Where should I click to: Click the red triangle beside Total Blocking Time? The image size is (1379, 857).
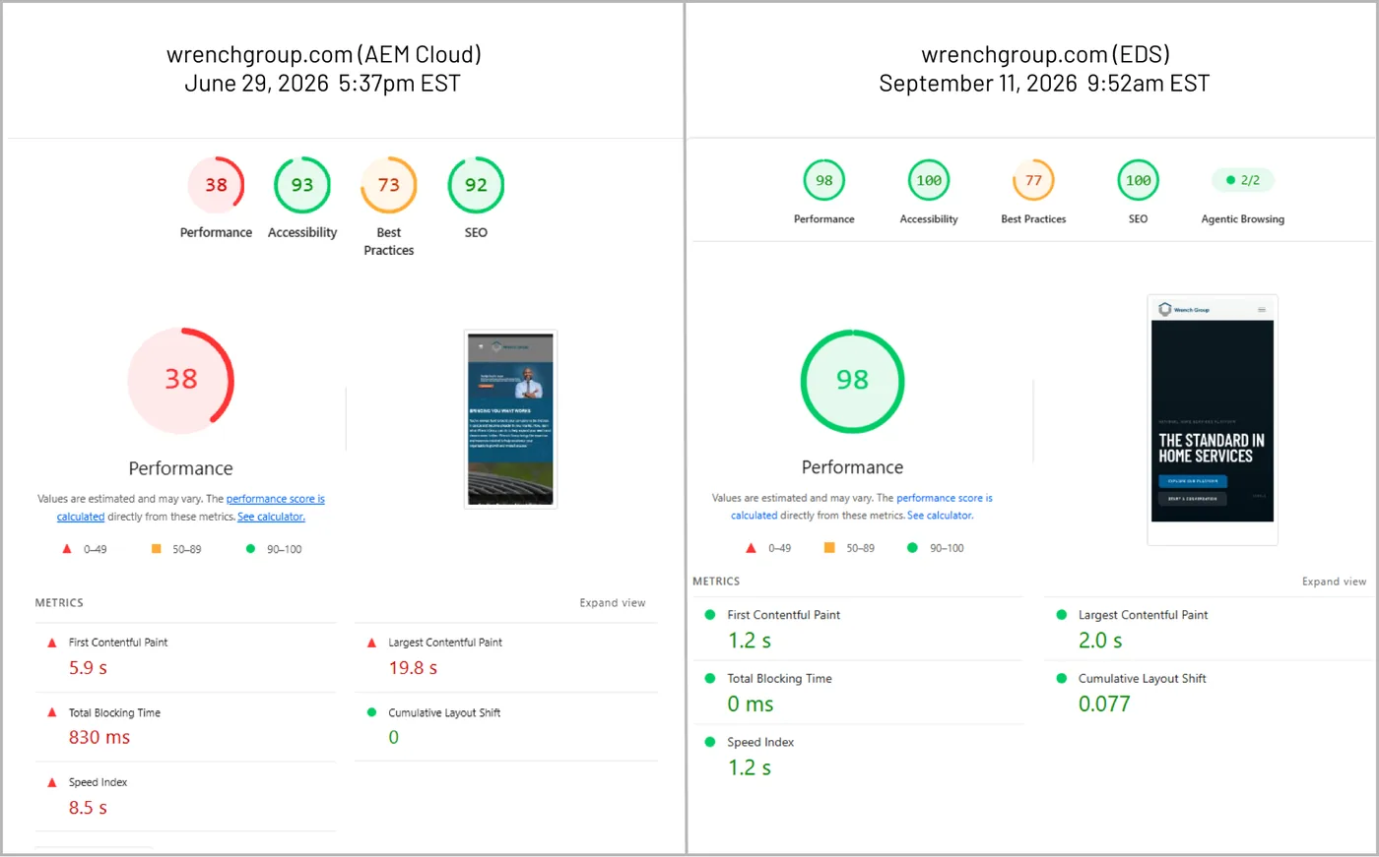[52, 712]
